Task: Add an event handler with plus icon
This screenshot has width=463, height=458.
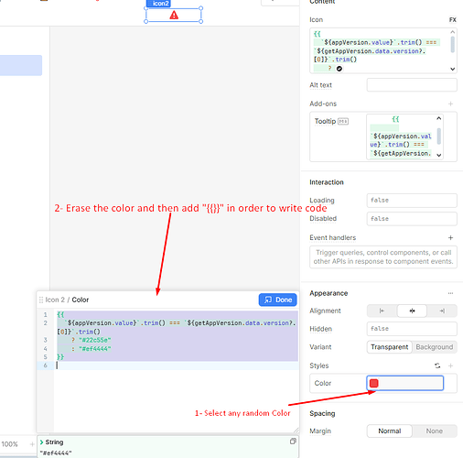Action: 450,237
